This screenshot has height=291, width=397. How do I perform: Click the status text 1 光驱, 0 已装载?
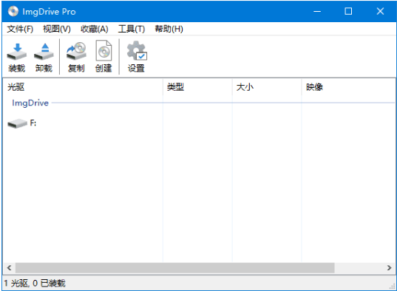click(x=35, y=283)
